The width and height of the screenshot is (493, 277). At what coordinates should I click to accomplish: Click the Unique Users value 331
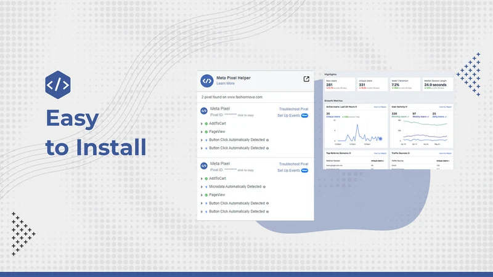click(362, 85)
